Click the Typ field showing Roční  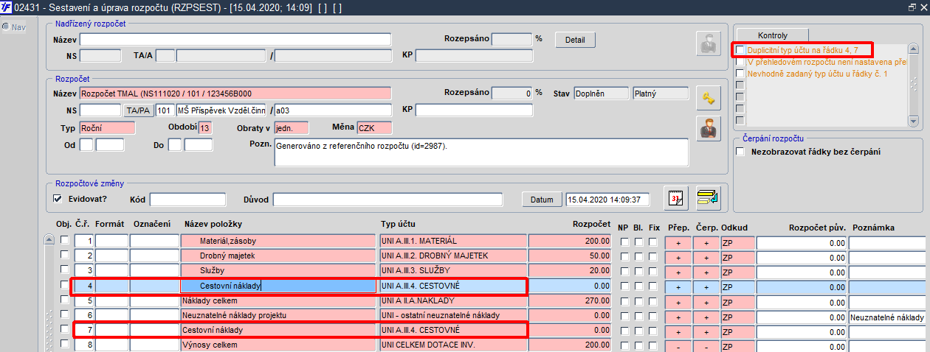click(x=107, y=127)
